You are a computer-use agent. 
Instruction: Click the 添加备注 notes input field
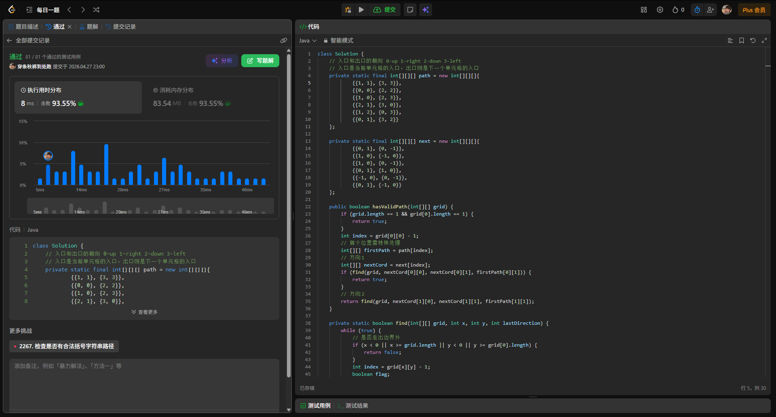[x=144, y=384]
